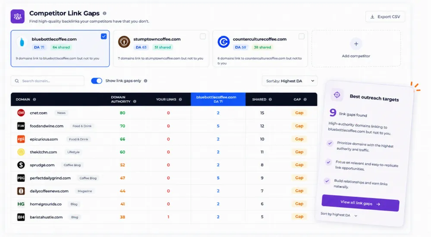This screenshot has height=237, width=431.
Task: Open the Sort by highest DA dropdown in outreach card
Action: point(339,215)
